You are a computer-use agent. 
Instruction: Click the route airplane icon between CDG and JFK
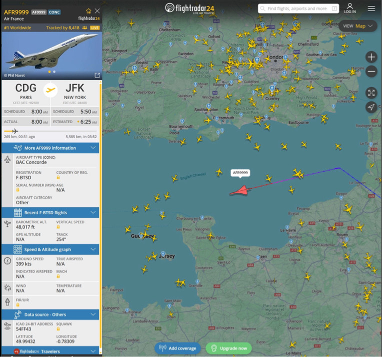(50, 90)
